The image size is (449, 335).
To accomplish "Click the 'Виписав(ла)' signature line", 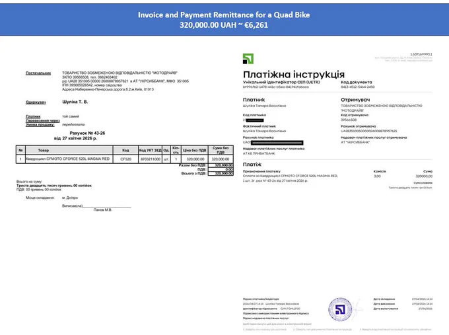I will [107, 205].
